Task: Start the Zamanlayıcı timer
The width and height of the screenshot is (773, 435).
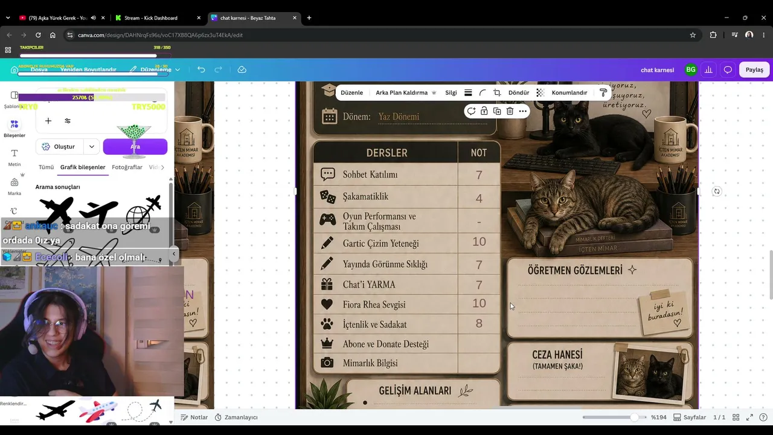Action: tap(236, 417)
